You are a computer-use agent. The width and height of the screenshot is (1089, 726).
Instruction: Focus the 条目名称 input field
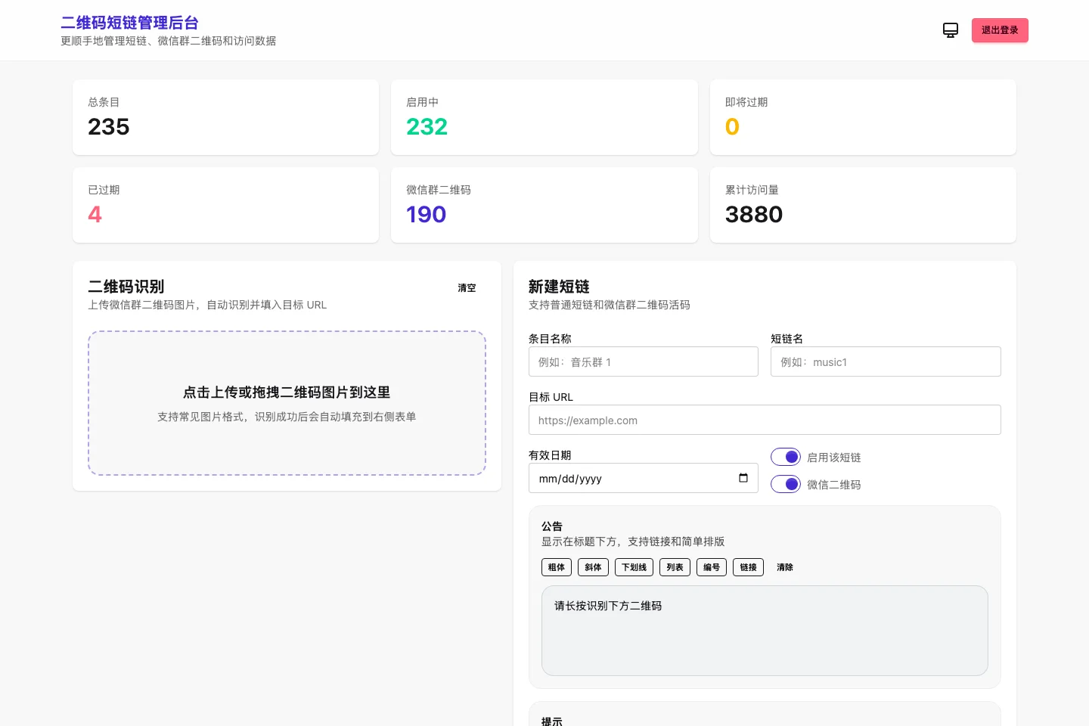point(644,361)
